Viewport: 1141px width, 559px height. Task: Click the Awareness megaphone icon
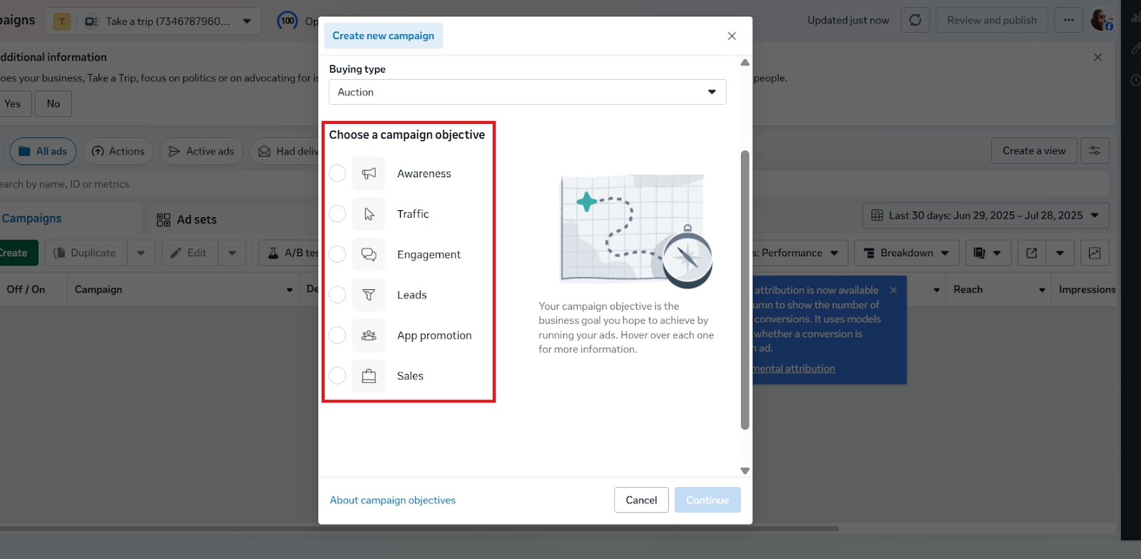tap(369, 174)
